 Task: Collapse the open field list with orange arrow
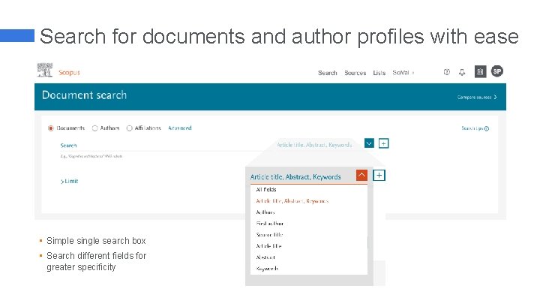(x=361, y=176)
